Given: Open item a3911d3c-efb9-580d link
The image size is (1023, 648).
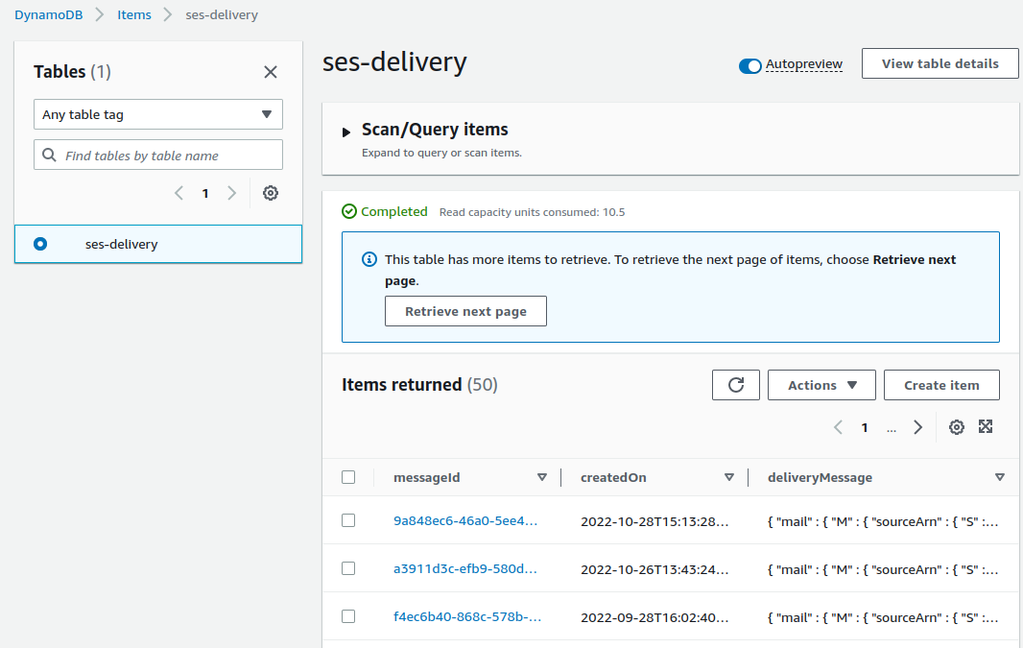Looking at the screenshot, I should (x=465, y=569).
